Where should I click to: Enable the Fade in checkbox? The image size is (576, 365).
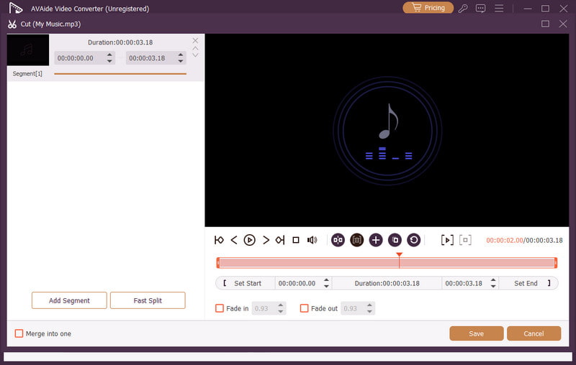click(x=220, y=308)
